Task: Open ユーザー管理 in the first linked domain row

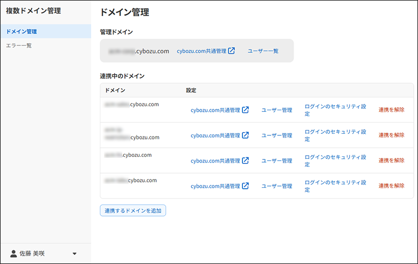Action: [277, 110]
